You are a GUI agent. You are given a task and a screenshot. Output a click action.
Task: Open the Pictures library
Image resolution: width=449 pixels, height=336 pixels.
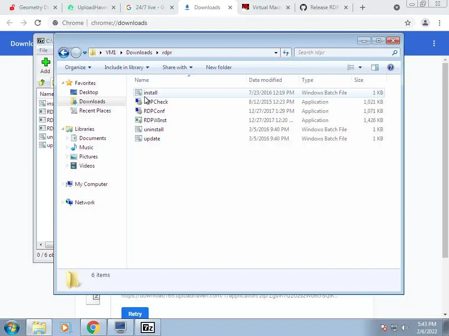coord(84,157)
